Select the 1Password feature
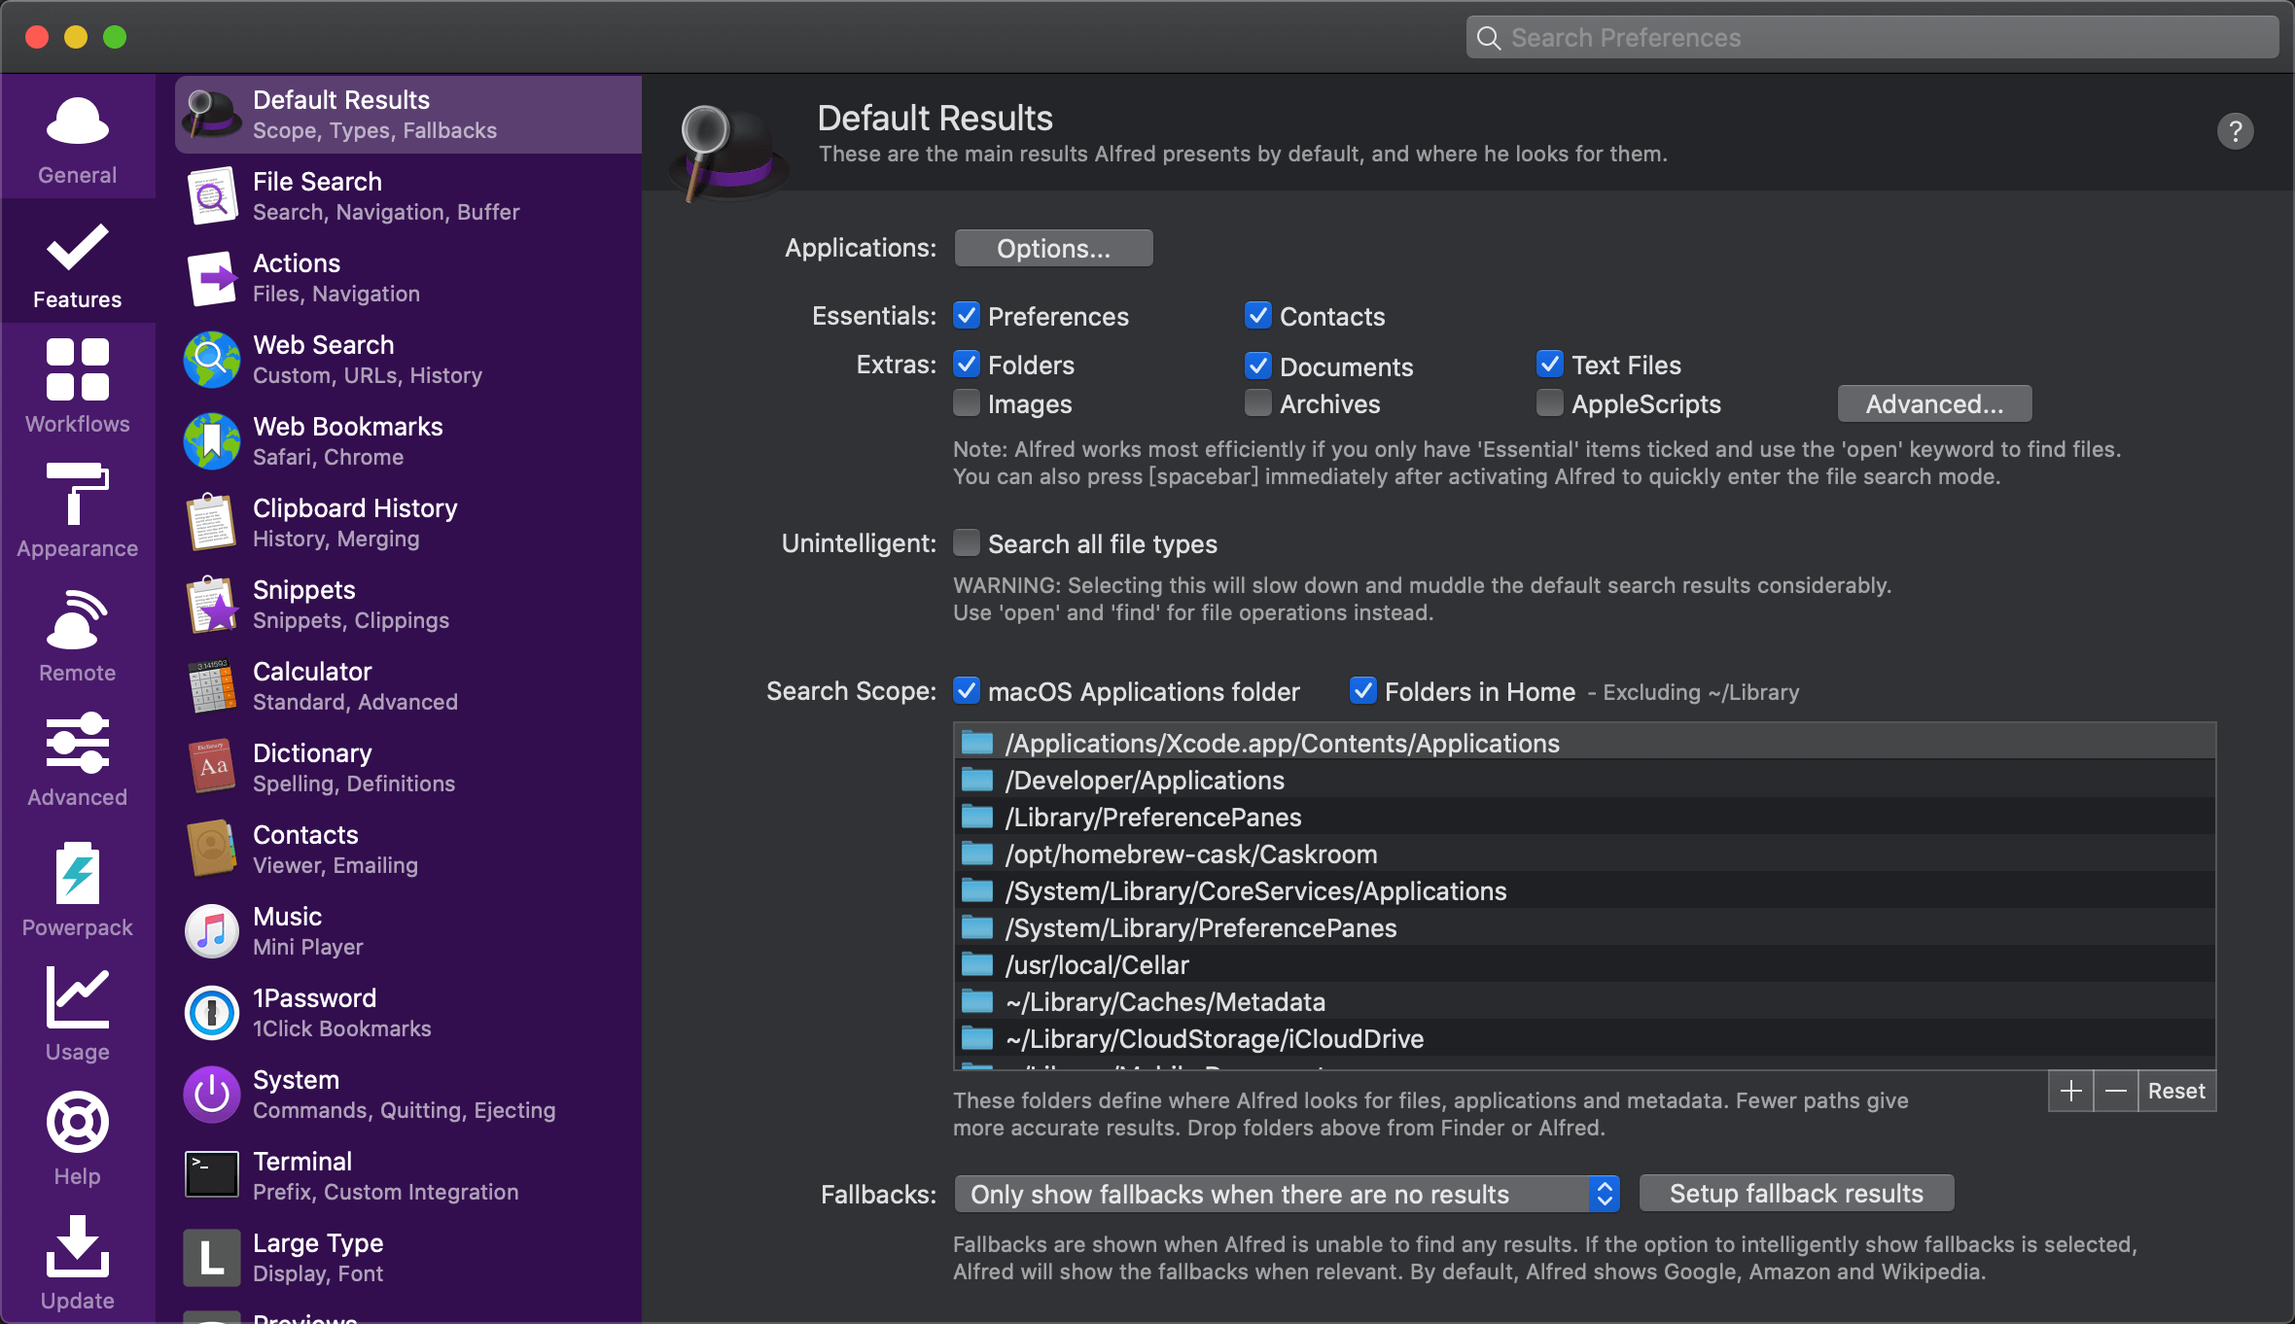 (x=408, y=1013)
